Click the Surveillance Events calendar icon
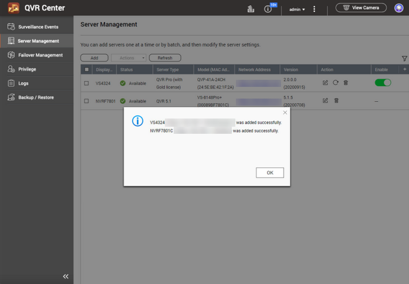Screen dimensions: 409x284 (11, 26)
